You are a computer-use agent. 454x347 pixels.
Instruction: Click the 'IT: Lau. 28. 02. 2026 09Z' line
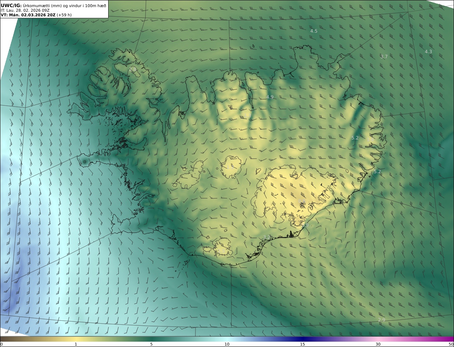(25, 10)
